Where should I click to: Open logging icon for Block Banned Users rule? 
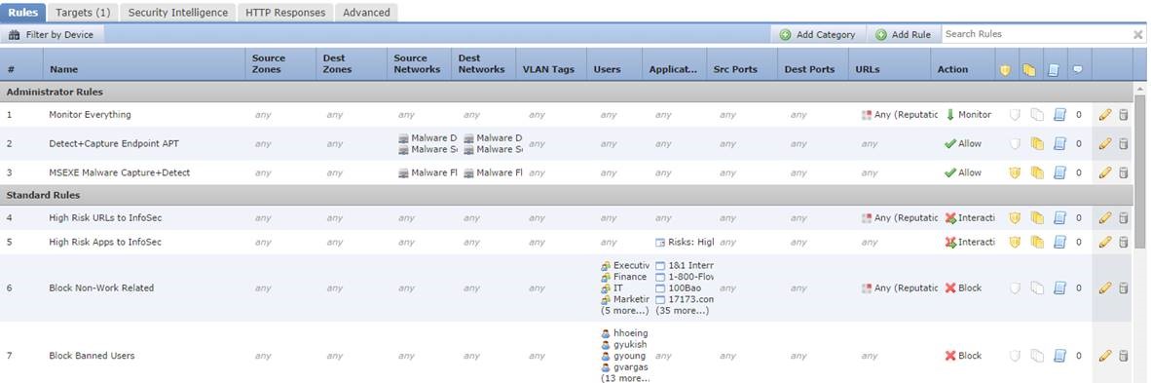coord(1059,356)
